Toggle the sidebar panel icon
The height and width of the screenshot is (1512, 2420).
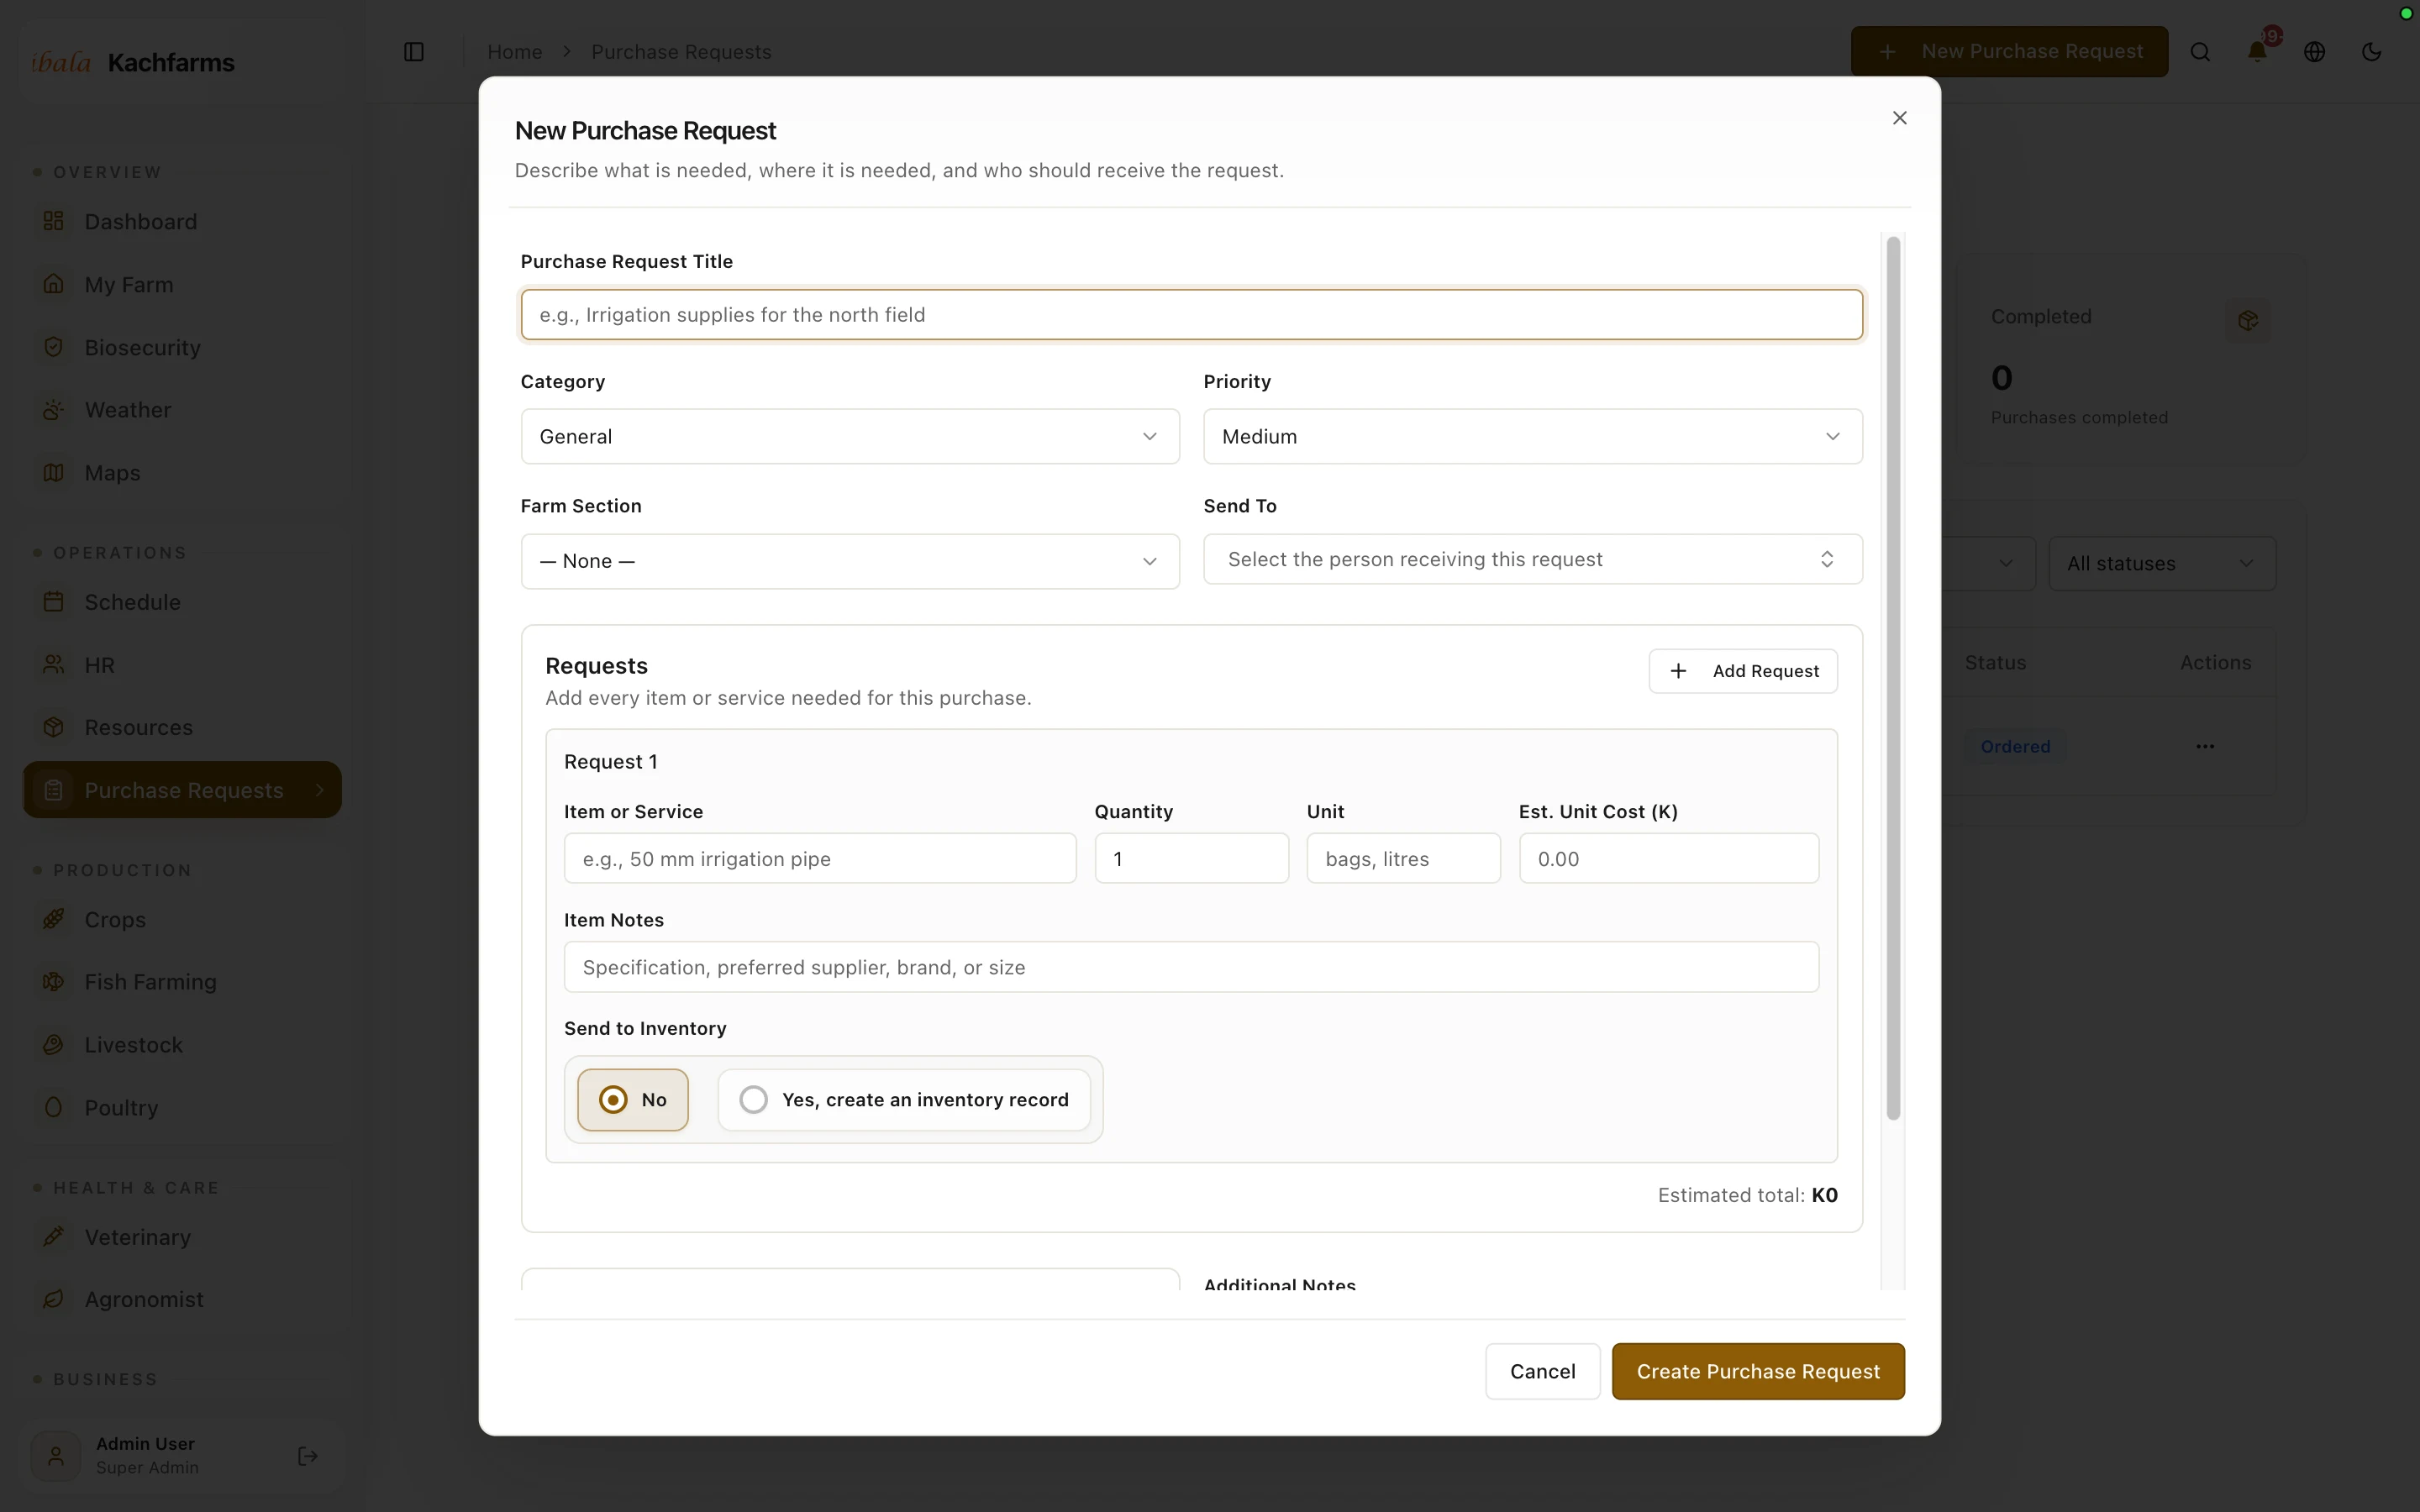tap(414, 52)
